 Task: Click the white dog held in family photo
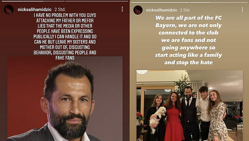(x=157, y=118)
